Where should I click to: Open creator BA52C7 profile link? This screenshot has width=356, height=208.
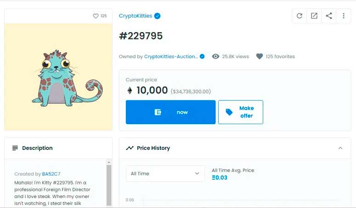point(51,174)
